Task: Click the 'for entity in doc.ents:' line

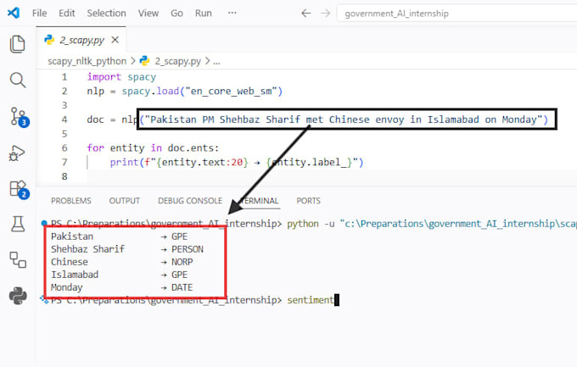Action: tap(153, 147)
